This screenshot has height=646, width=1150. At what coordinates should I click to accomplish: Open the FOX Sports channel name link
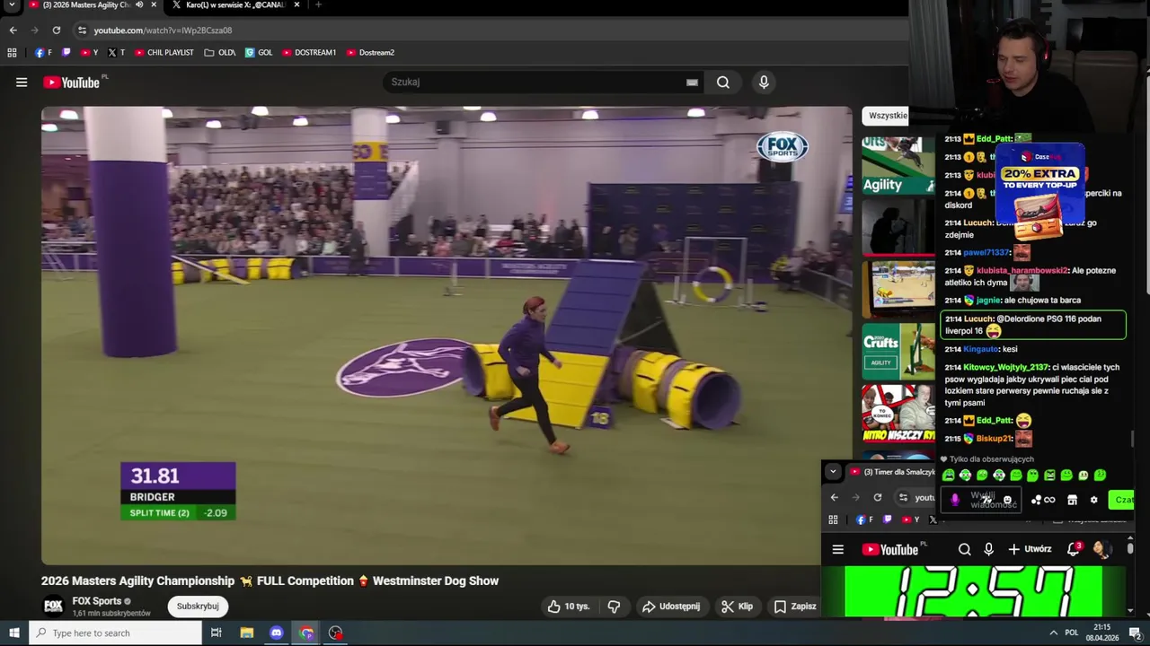[96, 601]
